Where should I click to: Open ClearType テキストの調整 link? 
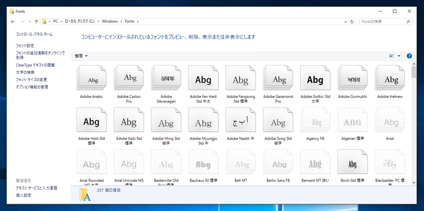coord(35,65)
